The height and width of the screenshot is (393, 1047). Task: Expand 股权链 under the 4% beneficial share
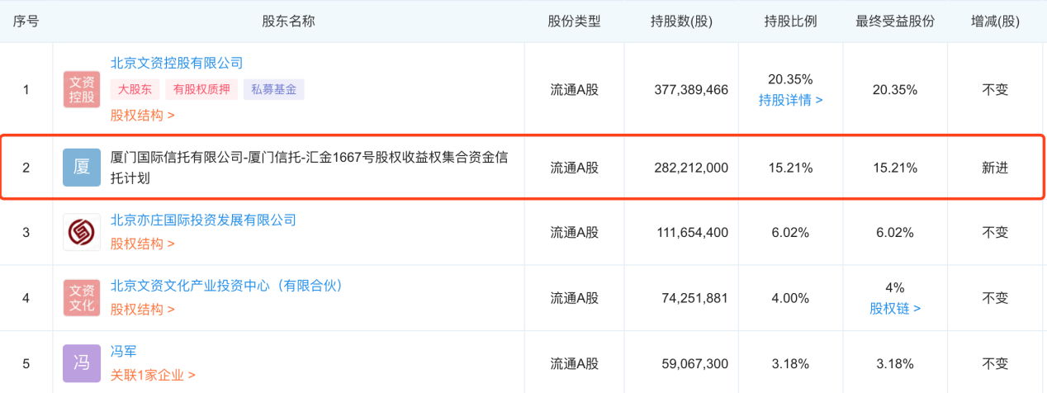[895, 308]
